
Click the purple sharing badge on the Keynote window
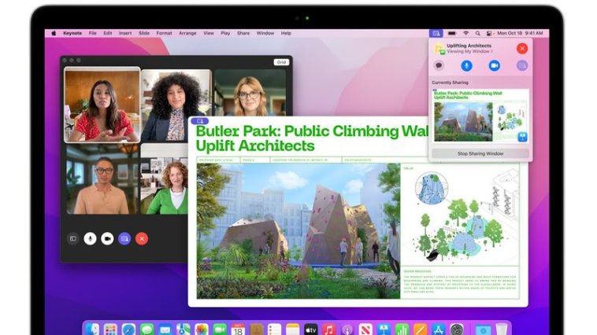[200, 121]
